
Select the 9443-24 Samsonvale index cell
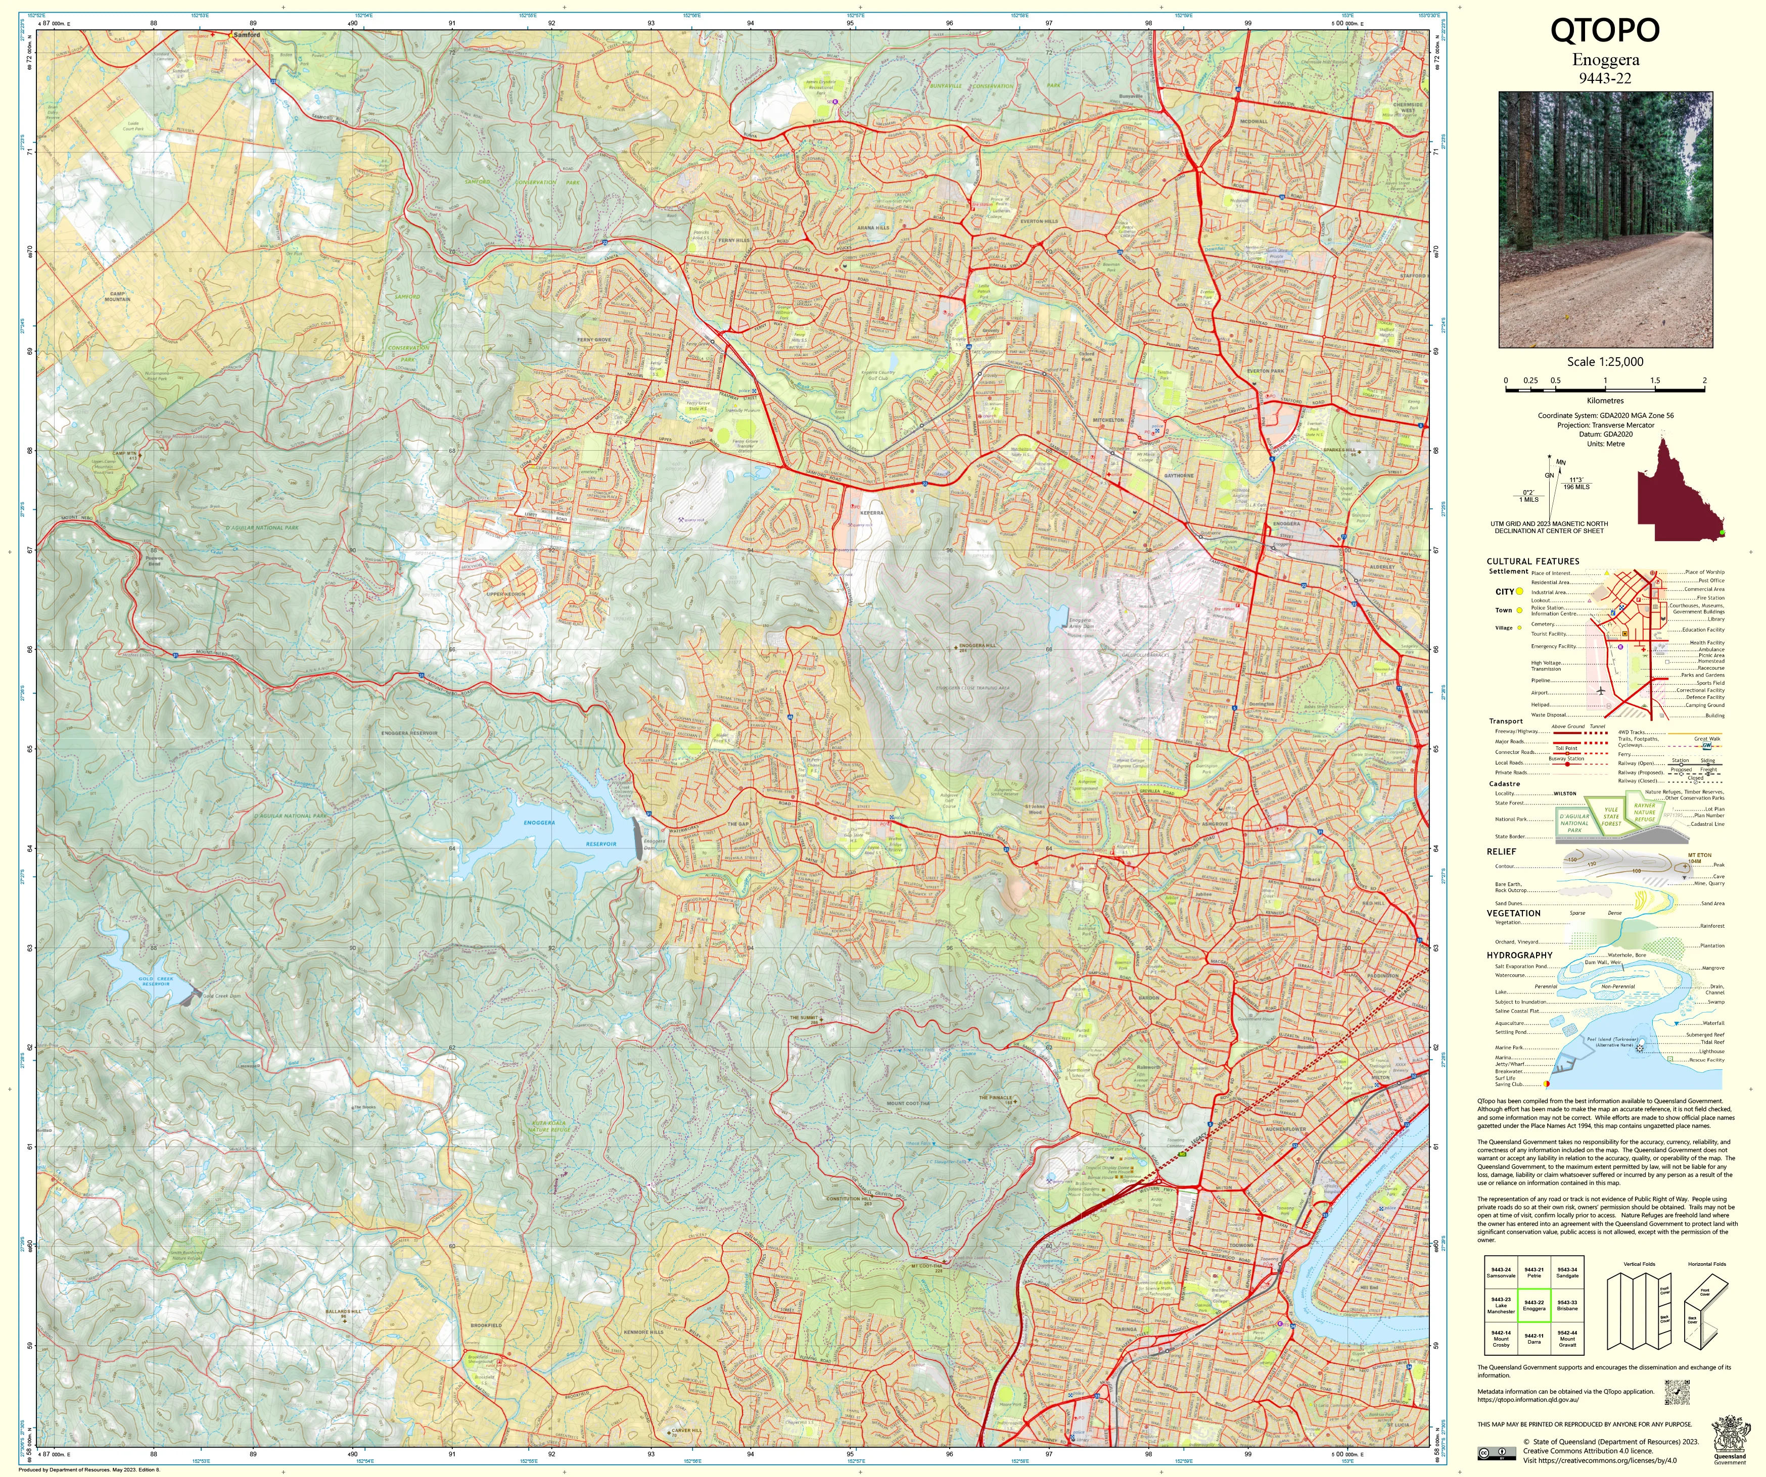(x=1500, y=1273)
